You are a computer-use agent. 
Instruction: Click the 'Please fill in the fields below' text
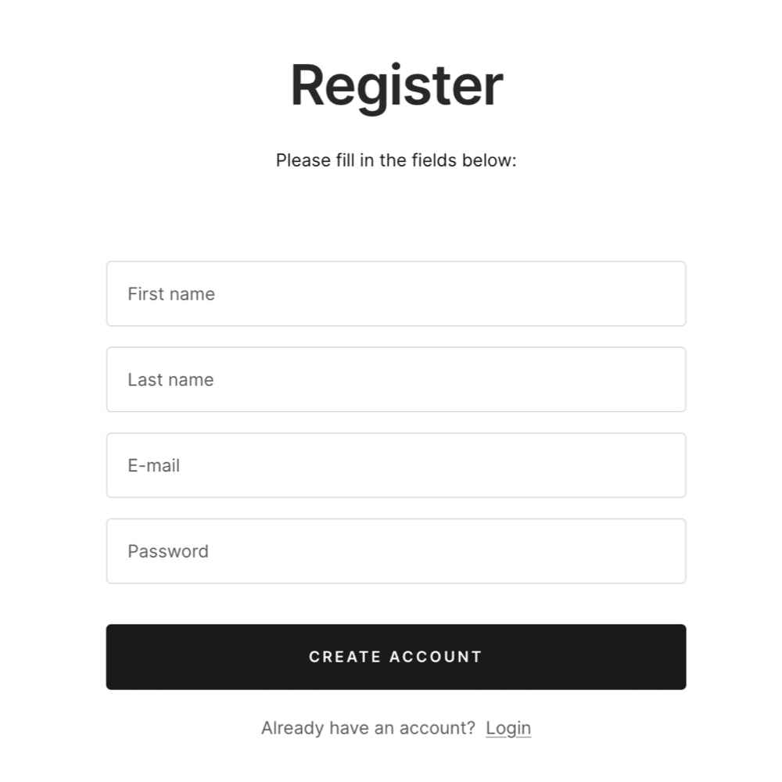click(396, 160)
